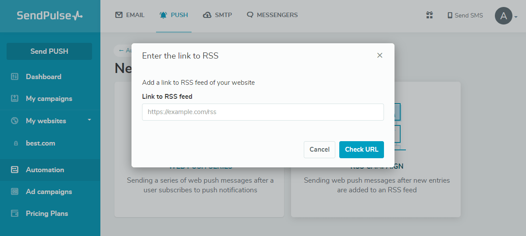The image size is (526, 236).
Task: Select the PUSH tab
Action: coord(174,15)
